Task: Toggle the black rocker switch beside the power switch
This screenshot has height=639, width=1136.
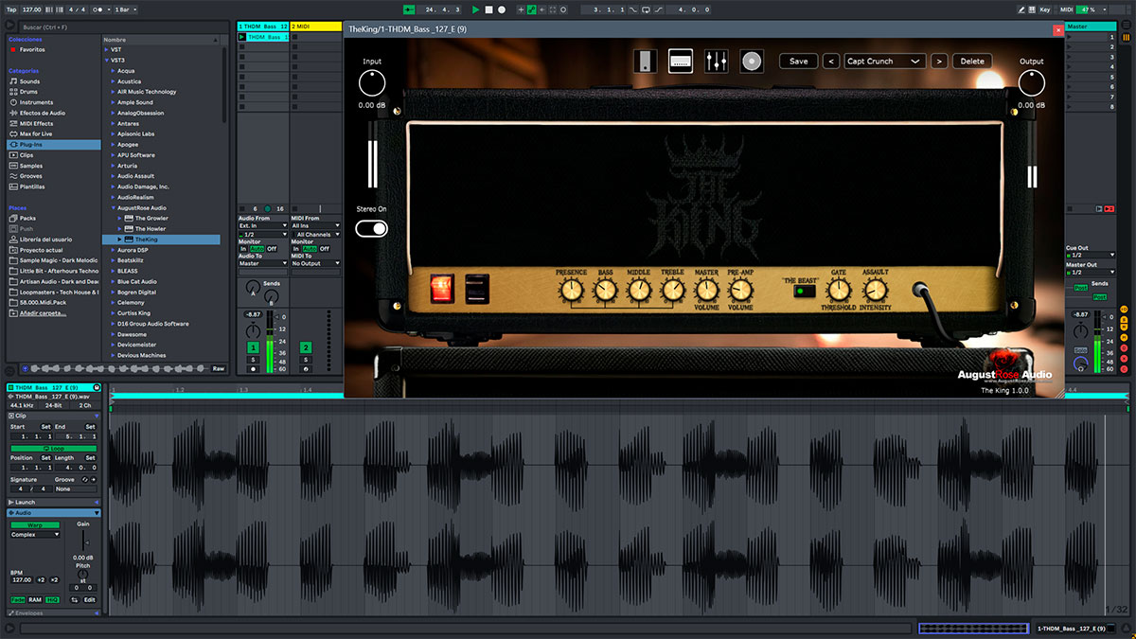Action: click(476, 289)
